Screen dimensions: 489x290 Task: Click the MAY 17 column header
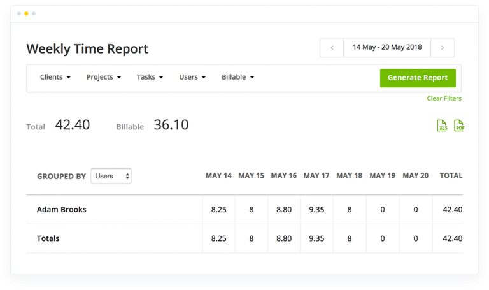(x=316, y=175)
